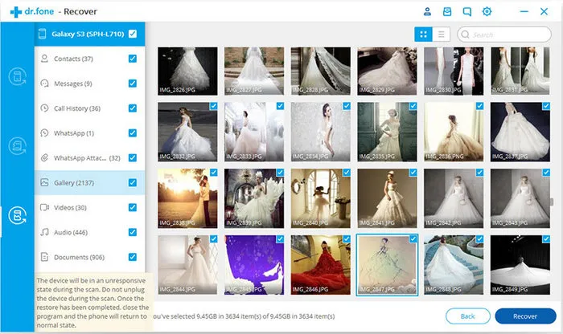Click in the Search field
This screenshot has width=563, height=334.
[x=511, y=35]
